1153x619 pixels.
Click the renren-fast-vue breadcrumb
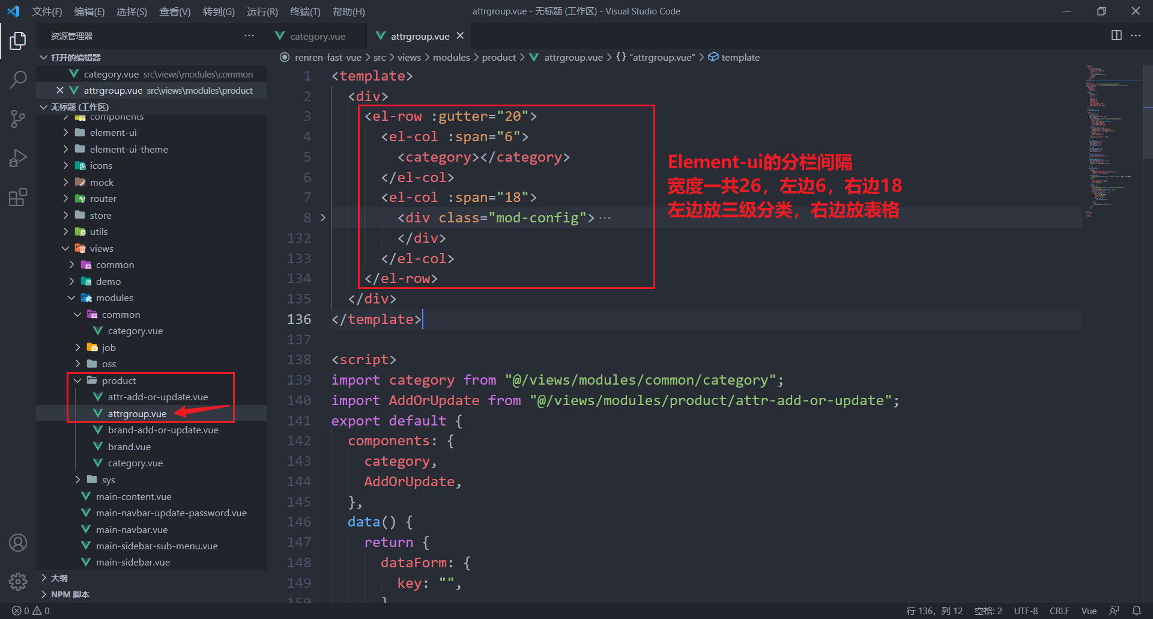click(x=328, y=57)
